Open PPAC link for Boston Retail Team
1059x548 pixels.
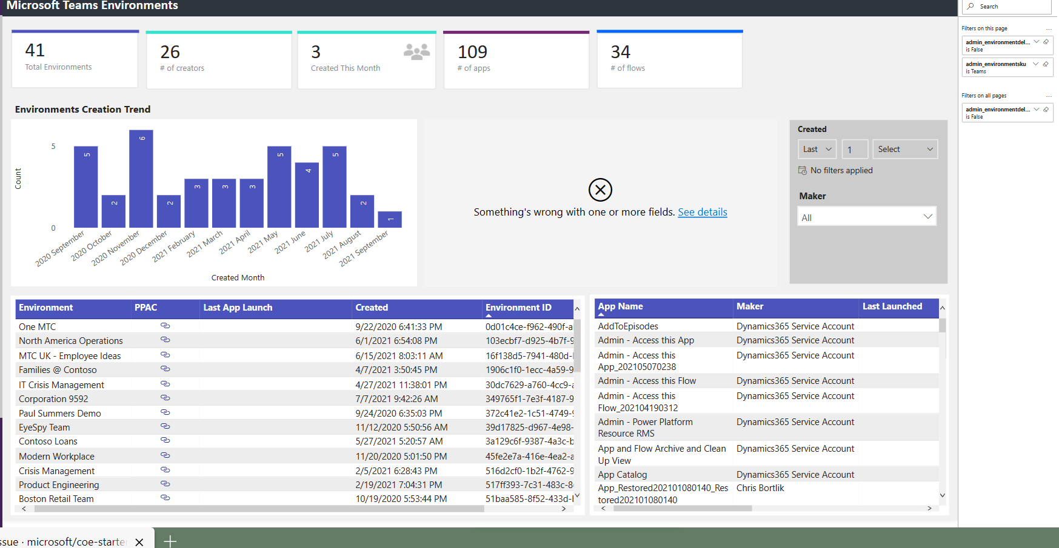(165, 498)
